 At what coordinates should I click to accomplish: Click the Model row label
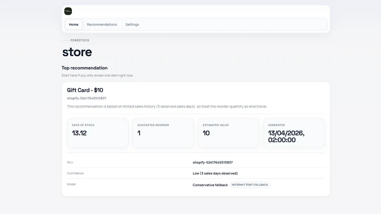click(71, 184)
